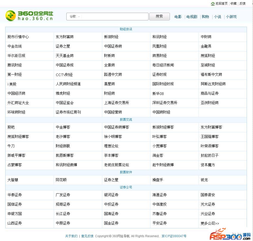Open CCTV财经 link
This screenshot has width=253, height=241.
pyautogui.click(x=64, y=75)
